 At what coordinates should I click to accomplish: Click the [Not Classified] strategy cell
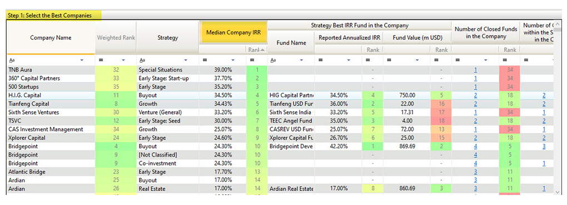pyautogui.click(x=167, y=155)
